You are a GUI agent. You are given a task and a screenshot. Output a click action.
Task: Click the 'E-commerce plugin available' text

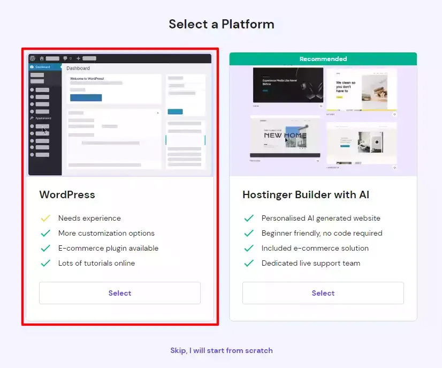(x=108, y=248)
